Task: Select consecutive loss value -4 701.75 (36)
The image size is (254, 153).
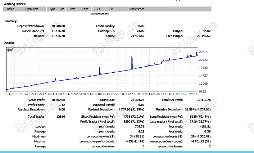Action: click(201, 142)
